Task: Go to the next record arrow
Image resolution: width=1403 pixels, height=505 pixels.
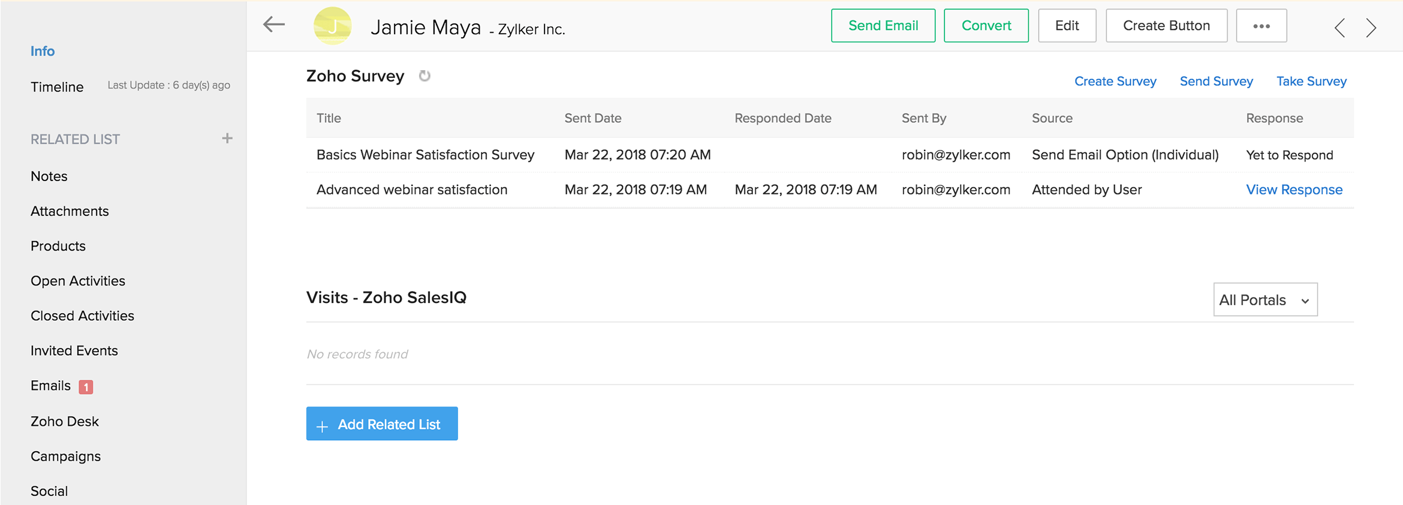Action: (1371, 28)
